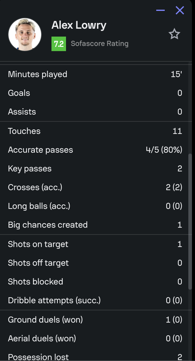Open Alex Lowry's profile photo
Screen dimensions: 195x361
(x=25, y=34)
